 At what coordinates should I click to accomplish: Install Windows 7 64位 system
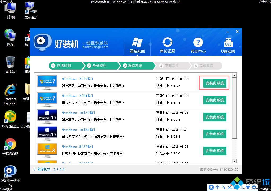tap(215, 100)
